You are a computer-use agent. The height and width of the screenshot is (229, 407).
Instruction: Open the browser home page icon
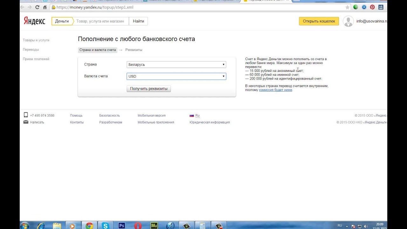click(x=45, y=7)
